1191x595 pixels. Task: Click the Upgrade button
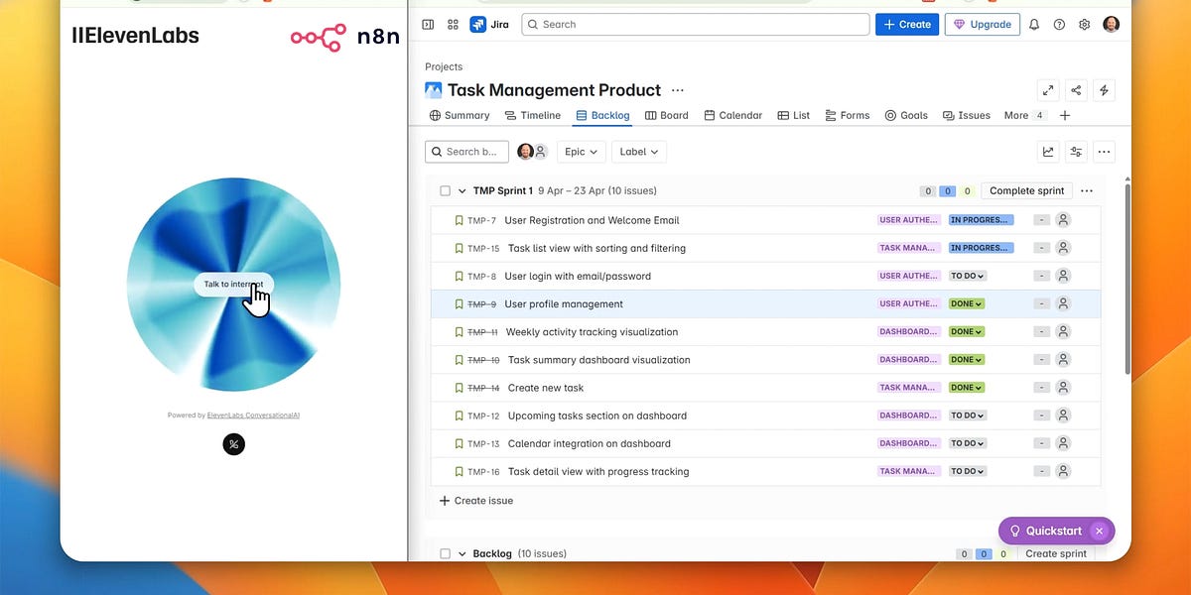click(x=983, y=24)
